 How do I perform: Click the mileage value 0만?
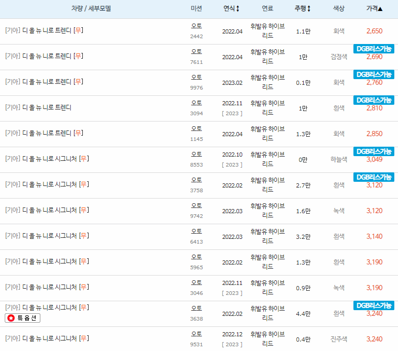click(x=303, y=160)
